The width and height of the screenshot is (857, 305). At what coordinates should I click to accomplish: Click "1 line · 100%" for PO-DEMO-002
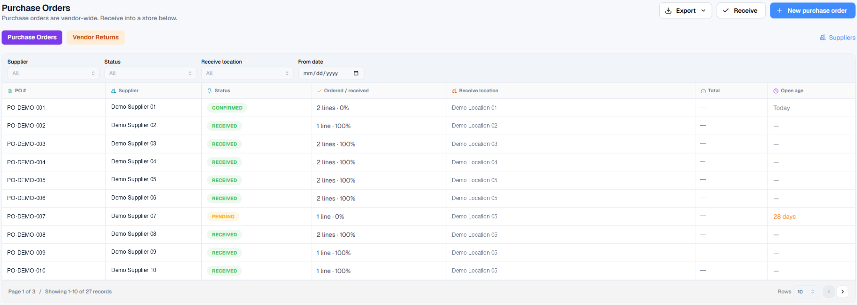334,126
